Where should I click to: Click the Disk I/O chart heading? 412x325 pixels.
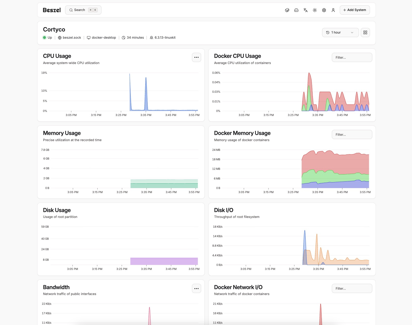tap(224, 210)
